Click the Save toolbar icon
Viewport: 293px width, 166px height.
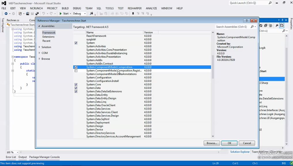32,14
